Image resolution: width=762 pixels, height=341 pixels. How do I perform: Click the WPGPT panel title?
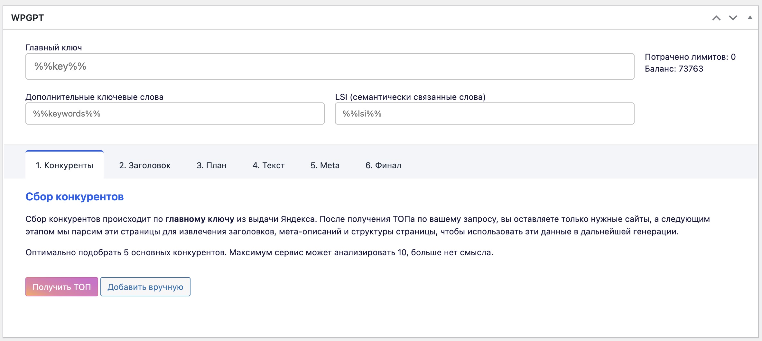[x=27, y=18]
